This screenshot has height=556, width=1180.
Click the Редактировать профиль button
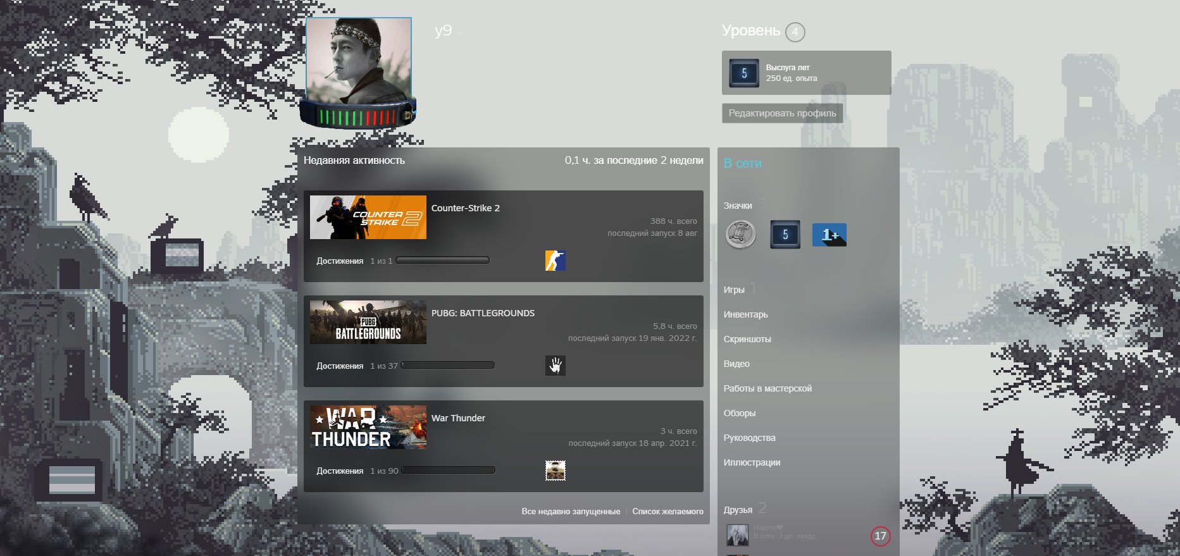782,113
